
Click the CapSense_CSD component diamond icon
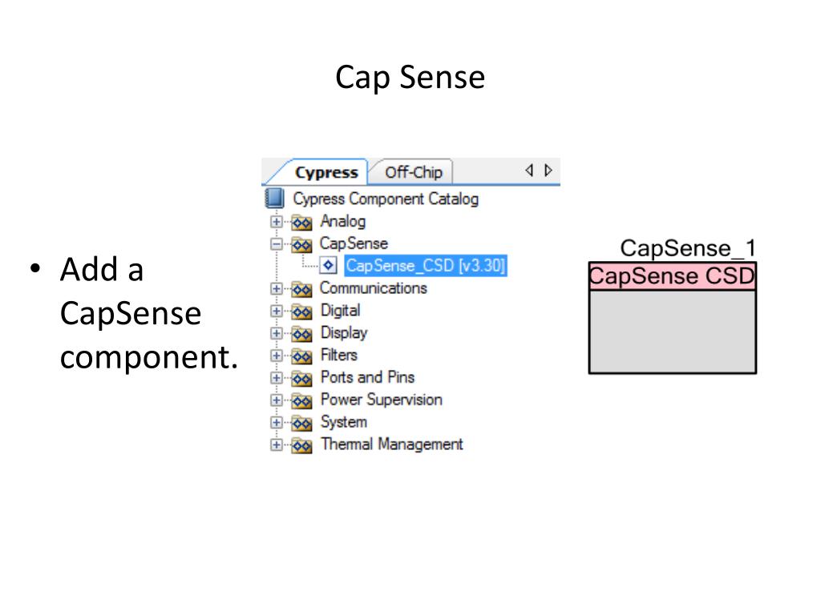[x=328, y=266]
